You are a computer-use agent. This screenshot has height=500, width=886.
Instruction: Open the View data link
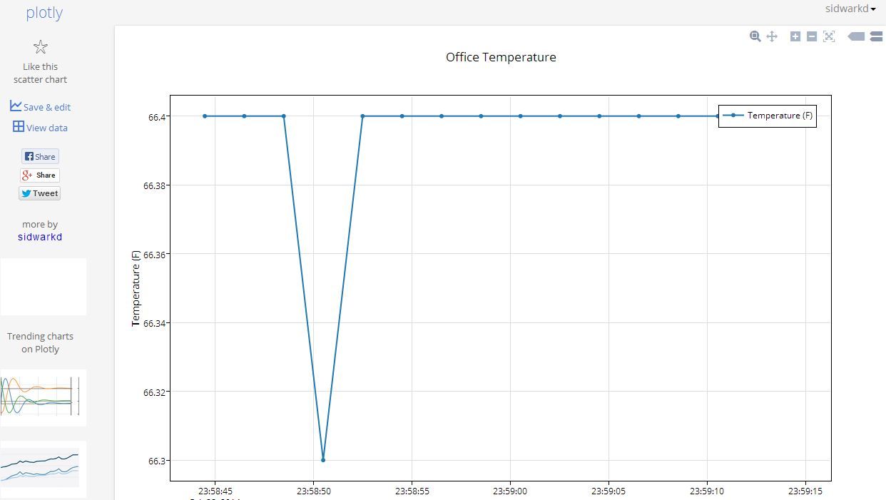click(47, 128)
